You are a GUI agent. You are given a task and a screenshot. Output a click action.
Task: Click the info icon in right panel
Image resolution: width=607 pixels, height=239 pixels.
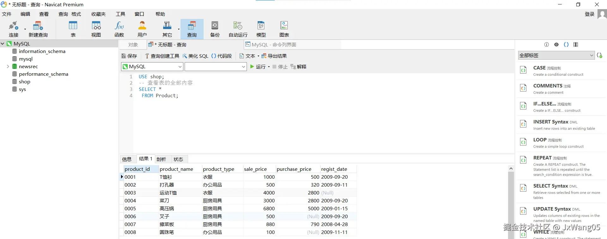click(x=547, y=45)
